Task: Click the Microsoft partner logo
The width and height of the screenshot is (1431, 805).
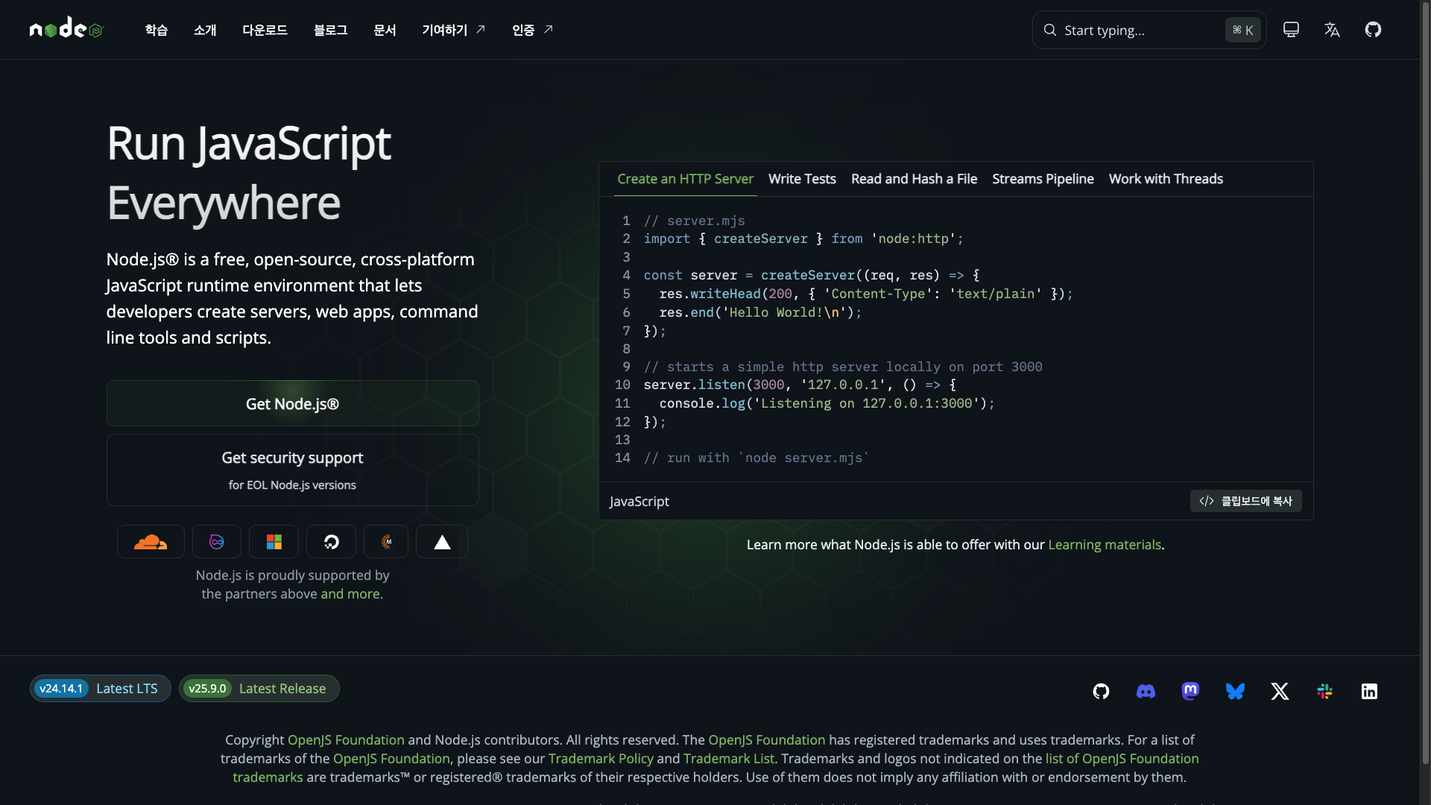Action: click(274, 542)
